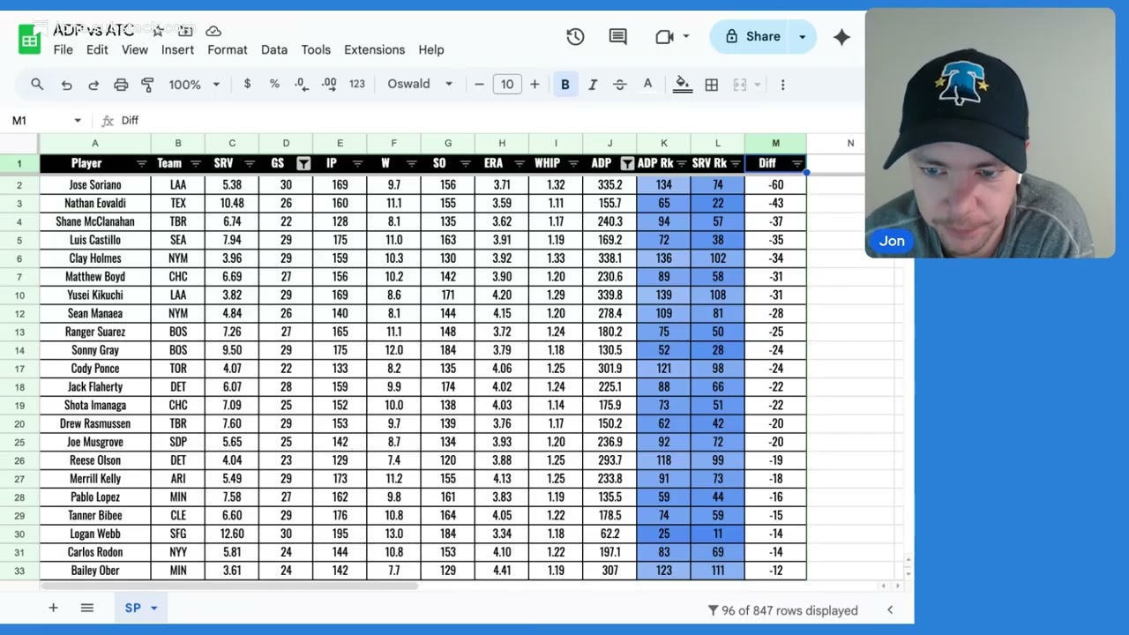The width and height of the screenshot is (1129, 635).
Task: Choose text color
Action: tap(647, 85)
